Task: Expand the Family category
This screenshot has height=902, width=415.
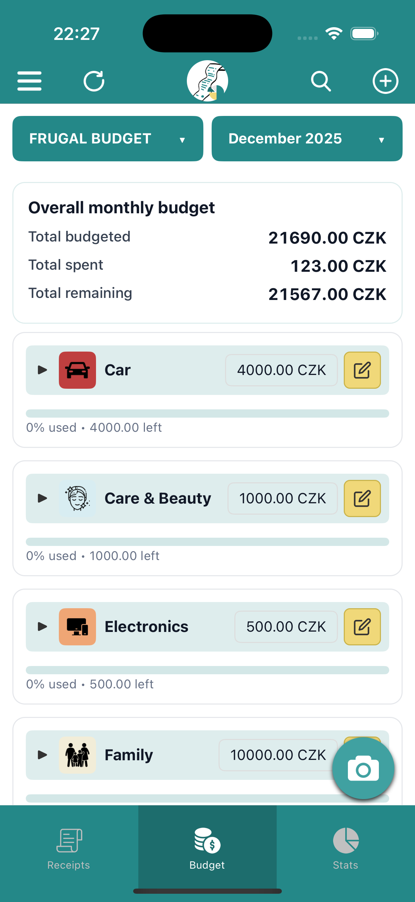Action: 42,755
